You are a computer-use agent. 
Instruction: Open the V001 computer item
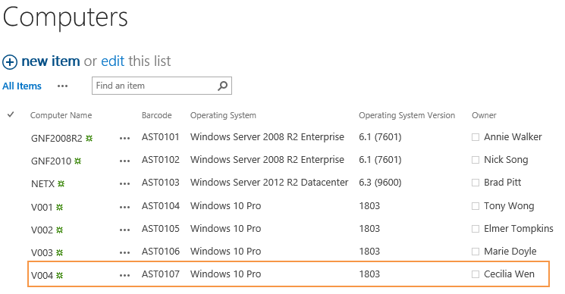(42, 208)
